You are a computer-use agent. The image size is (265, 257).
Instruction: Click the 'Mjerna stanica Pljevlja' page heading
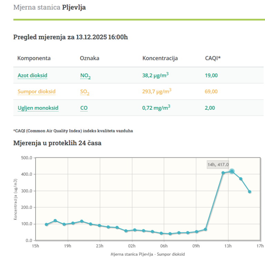[x=49, y=7]
